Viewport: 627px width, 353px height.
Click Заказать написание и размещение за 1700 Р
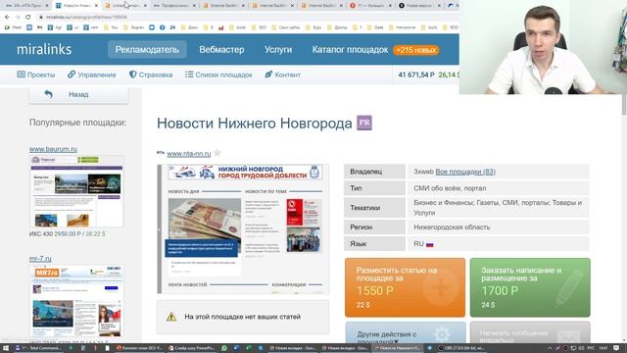point(530,287)
